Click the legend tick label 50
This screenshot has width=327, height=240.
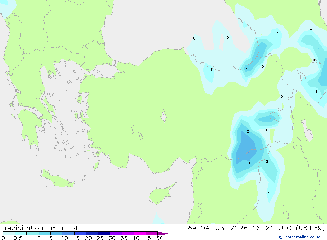pyautogui.click(x=160, y=238)
